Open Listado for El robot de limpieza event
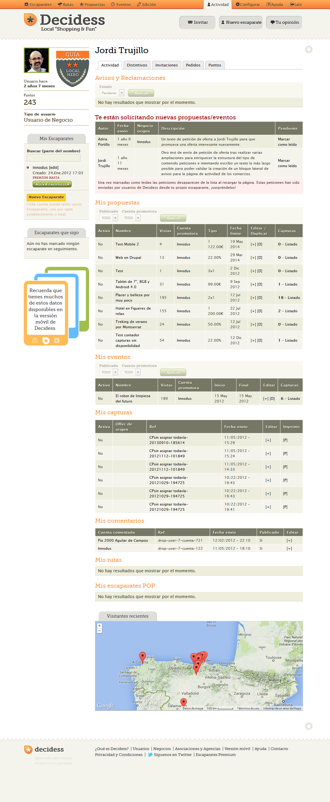This screenshot has height=802, width=330. [293, 399]
